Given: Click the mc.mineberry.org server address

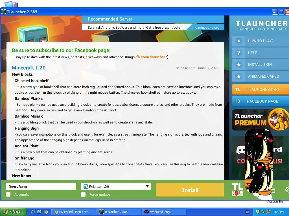Looking at the screenshot, I should coord(206,28).
